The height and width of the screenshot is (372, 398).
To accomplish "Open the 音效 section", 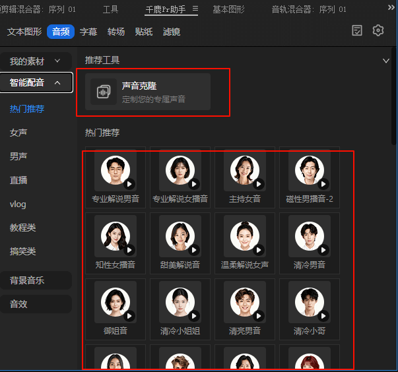I will [36, 304].
